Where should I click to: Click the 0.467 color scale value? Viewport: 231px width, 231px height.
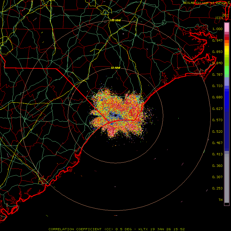(x=217, y=143)
